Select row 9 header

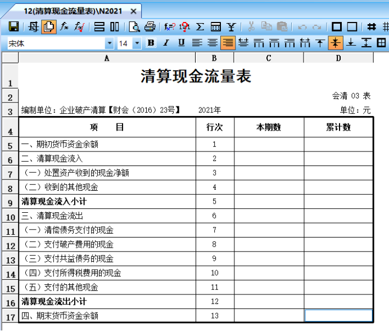[x=10, y=202]
